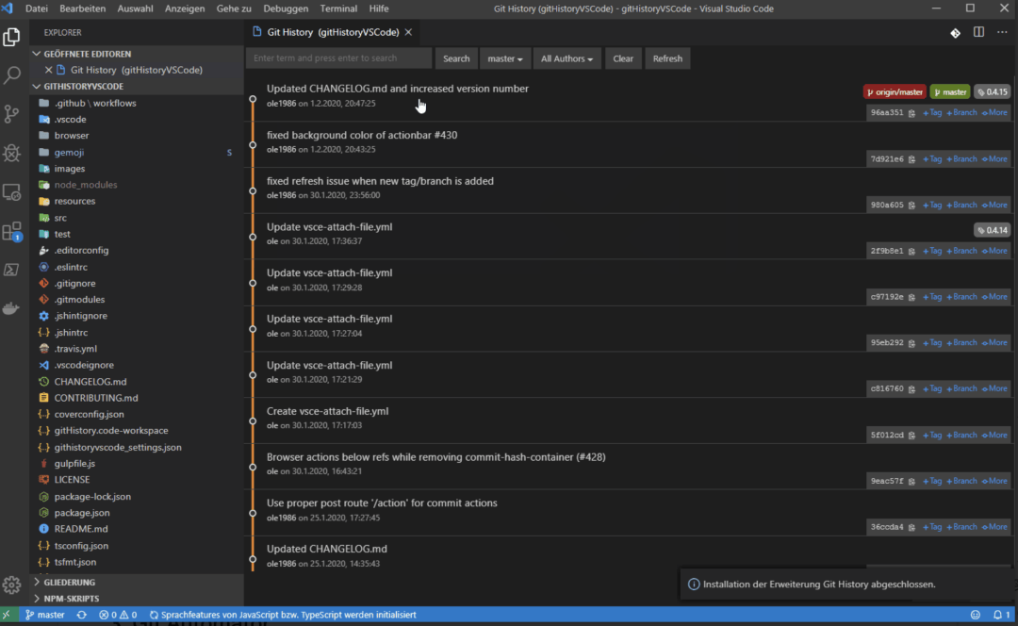This screenshot has height=626, width=1018.
Task: Open CHANGELOG.md file
Action: point(90,382)
